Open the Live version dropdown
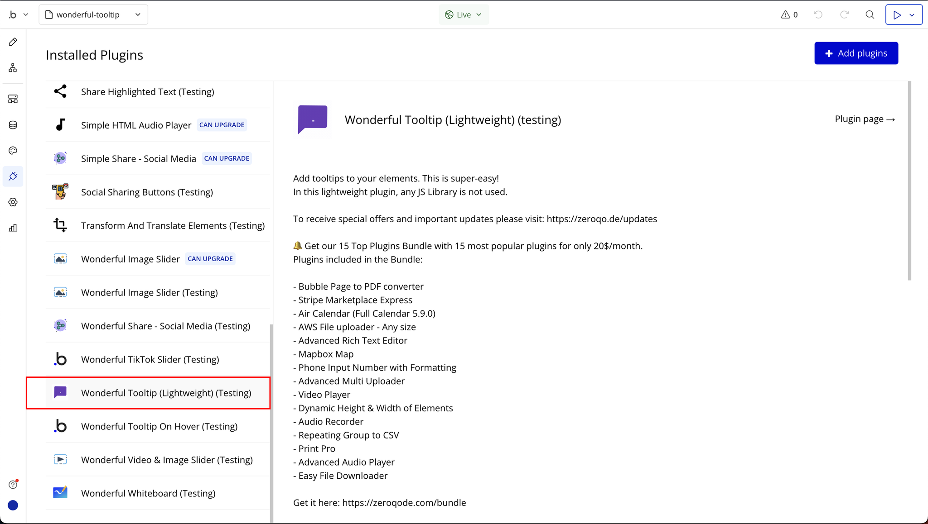The image size is (928, 524). (x=464, y=14)
